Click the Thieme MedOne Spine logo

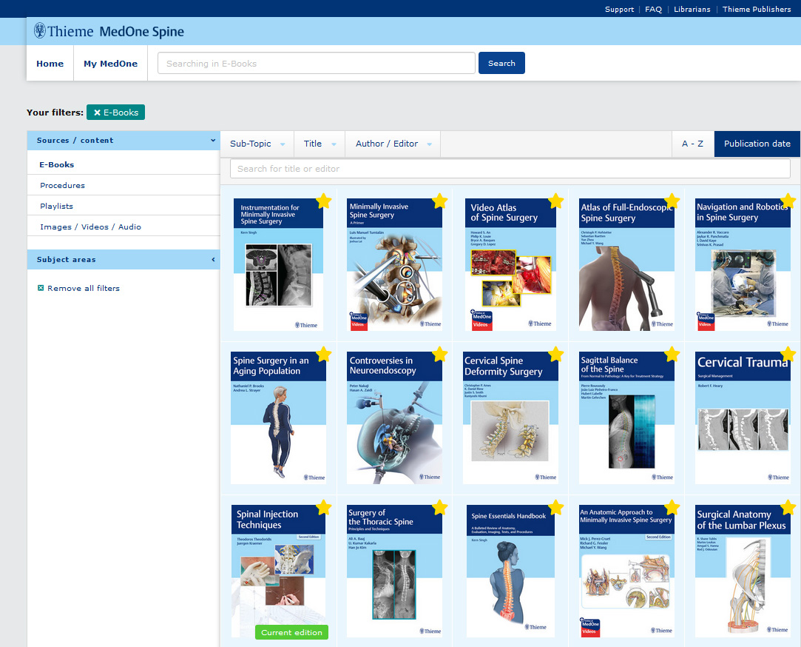click(x=109, y=31)
